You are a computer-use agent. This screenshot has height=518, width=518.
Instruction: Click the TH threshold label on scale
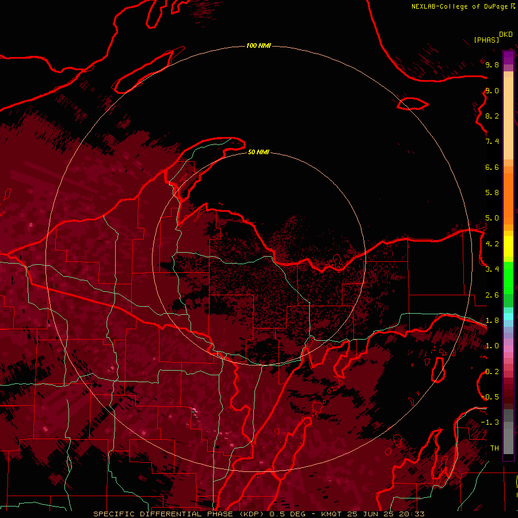coord(494,448)
